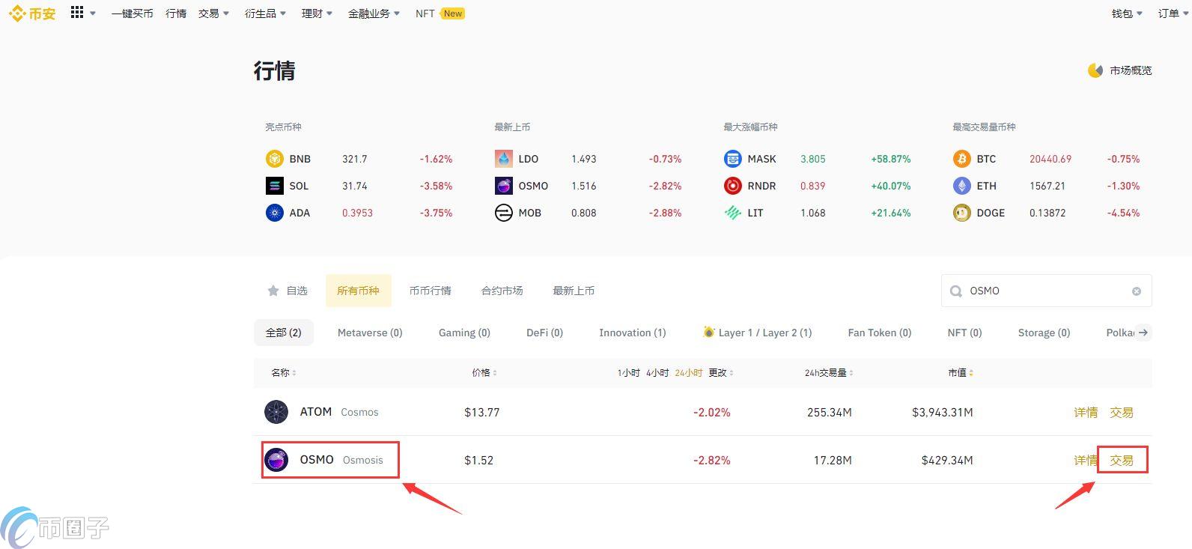Expand the apps grid dropdown arrow
This screenshot has height=549, width=1192.
[x=93, y=13]
